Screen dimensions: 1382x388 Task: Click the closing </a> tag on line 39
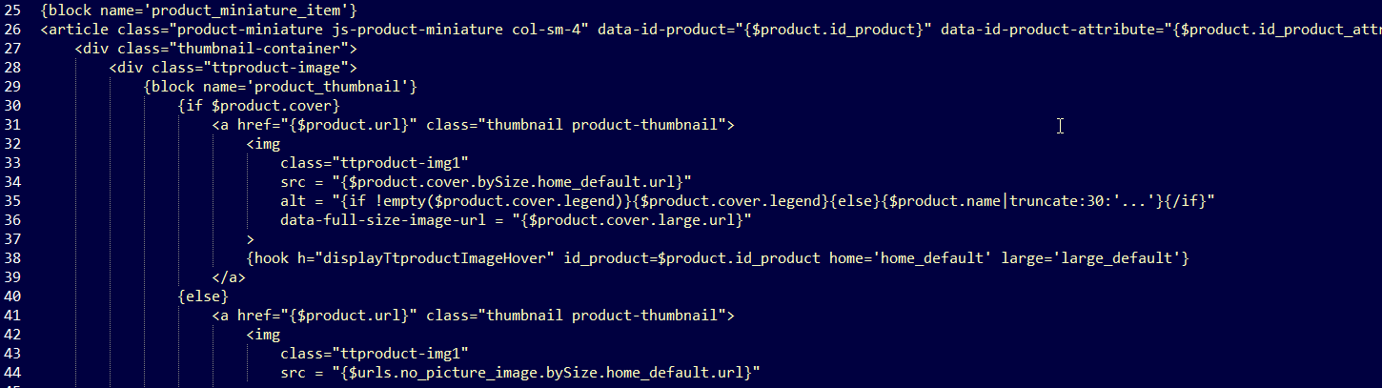pyautogui.click(x=229, y=277)
